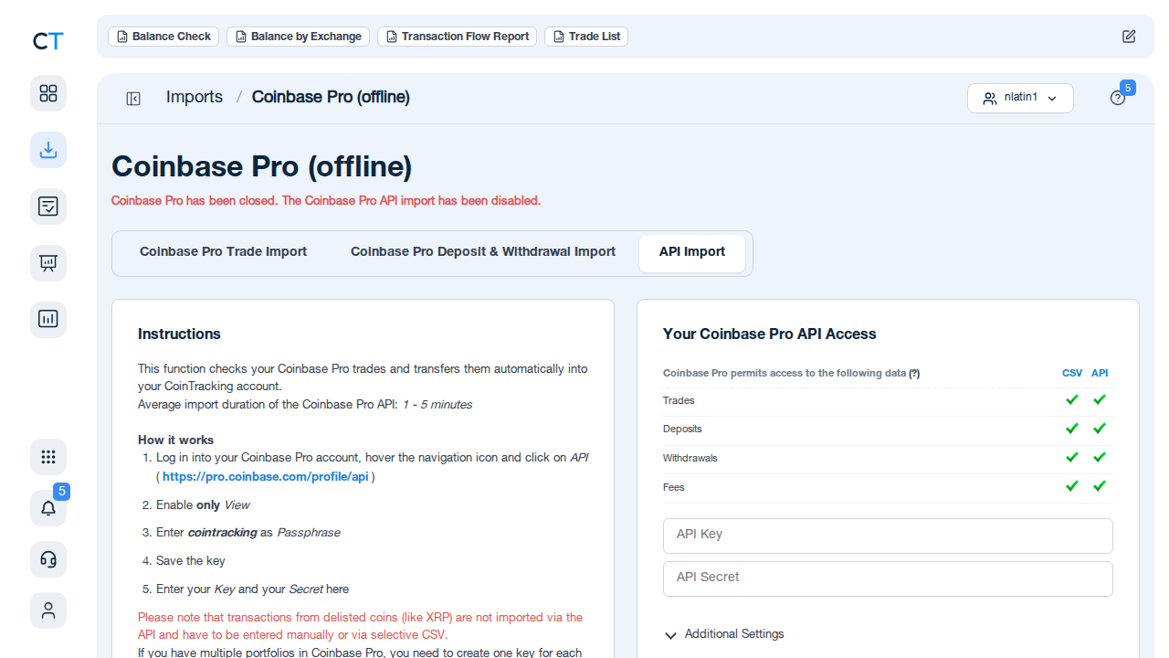
Task: Click the CSV checkmark for Fees
Action: [1072, 486]
